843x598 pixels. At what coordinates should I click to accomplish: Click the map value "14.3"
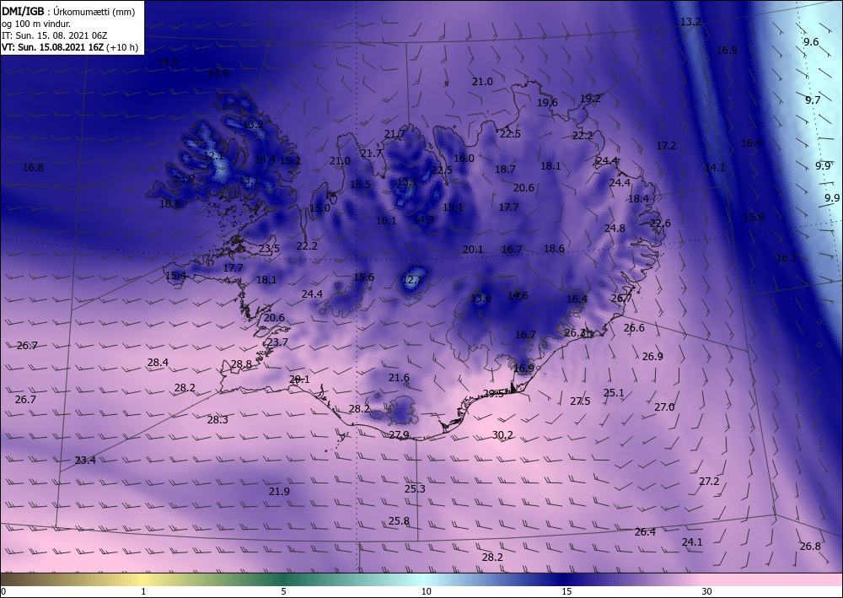[423, 219]
